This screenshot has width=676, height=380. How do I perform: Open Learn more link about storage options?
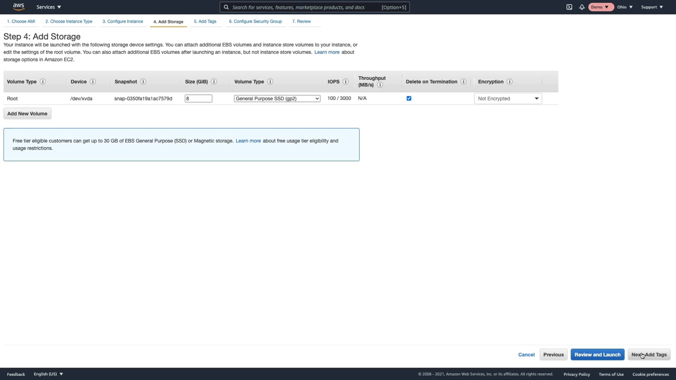tap(327, 52)
